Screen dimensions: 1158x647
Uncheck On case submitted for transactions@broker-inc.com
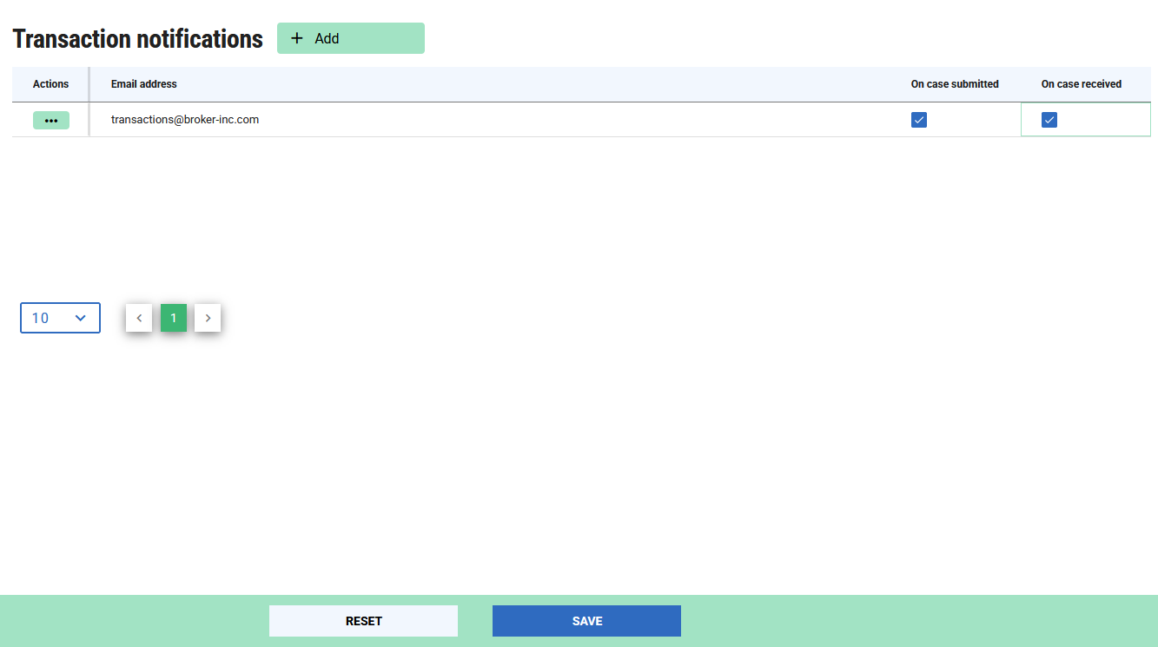(x=919, y=120)
